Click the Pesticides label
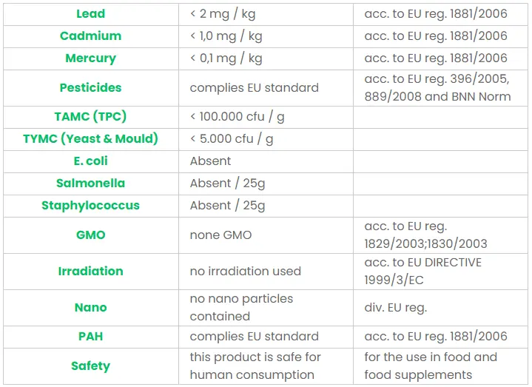This screenshot has height=387, width=532. (90, 87)
